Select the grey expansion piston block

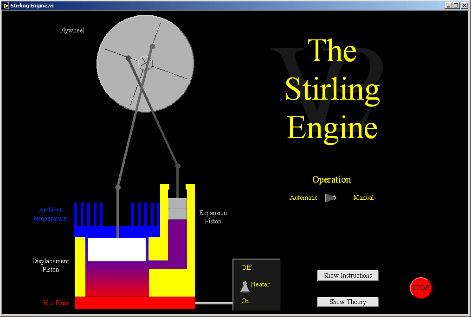pos(177,209)
